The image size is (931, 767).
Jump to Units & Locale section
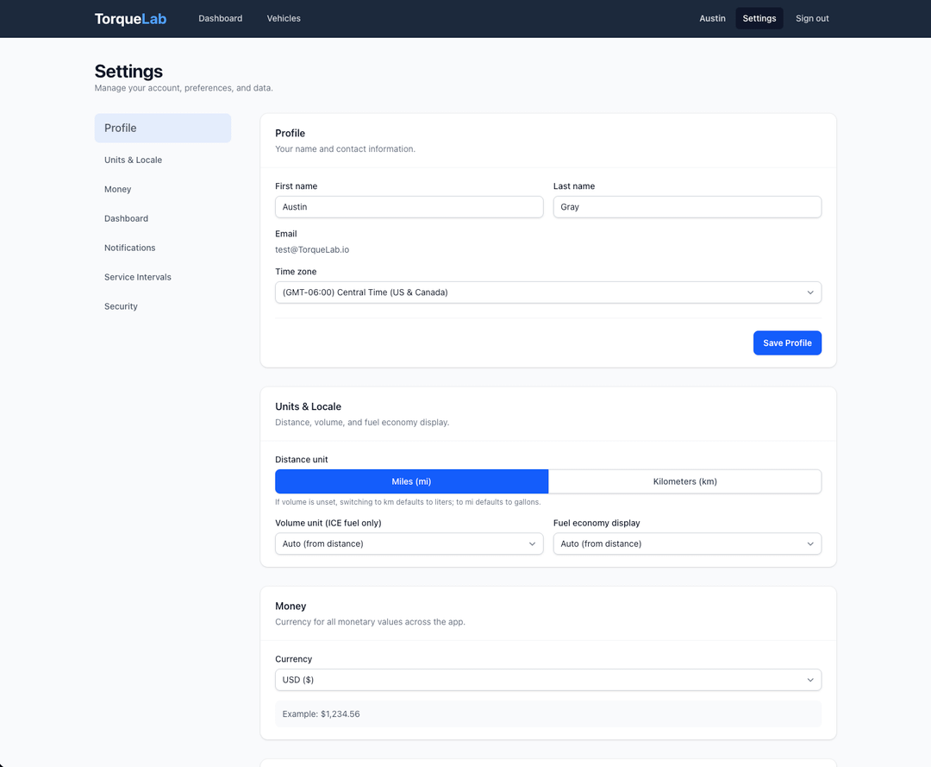(133, 160)
